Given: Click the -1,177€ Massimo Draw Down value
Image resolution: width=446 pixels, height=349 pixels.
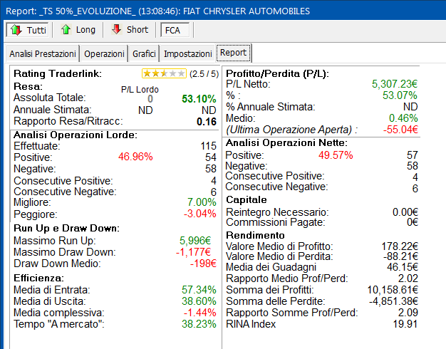Looking at the screenshot, I should click(193, 252).
